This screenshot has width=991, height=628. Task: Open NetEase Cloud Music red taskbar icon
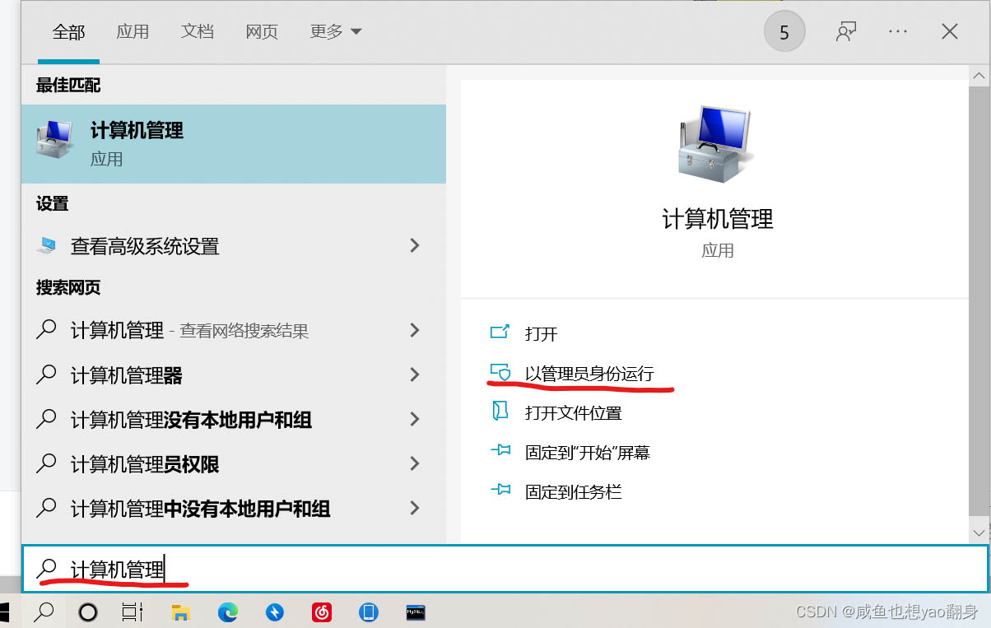[x=322, y=612]
